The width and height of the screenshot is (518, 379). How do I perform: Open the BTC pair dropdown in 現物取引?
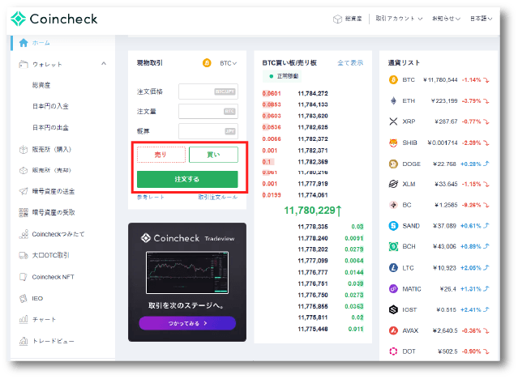pos(228,62)
